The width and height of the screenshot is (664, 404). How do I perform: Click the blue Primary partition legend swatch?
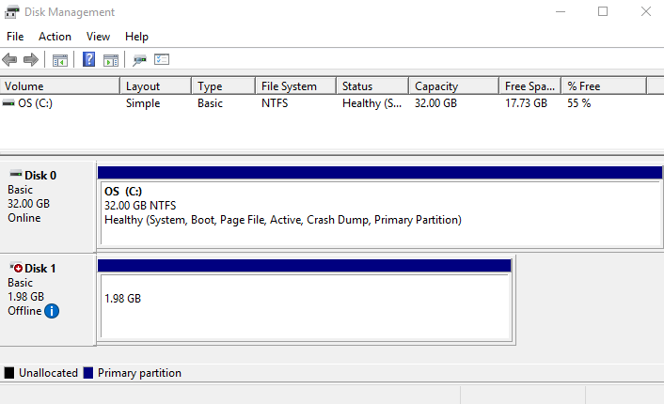(88, 373)
